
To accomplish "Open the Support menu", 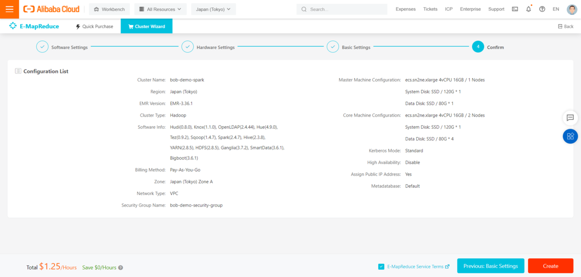I will [496, 9].
